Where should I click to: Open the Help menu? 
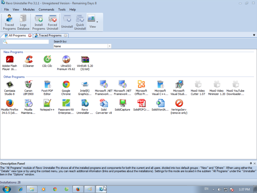(73, 10)
